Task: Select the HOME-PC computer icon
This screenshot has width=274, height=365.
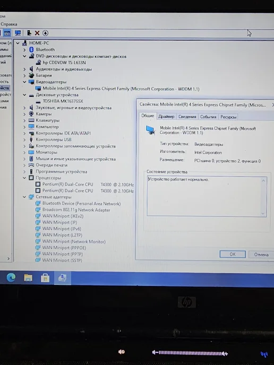Action: (24, 43)
